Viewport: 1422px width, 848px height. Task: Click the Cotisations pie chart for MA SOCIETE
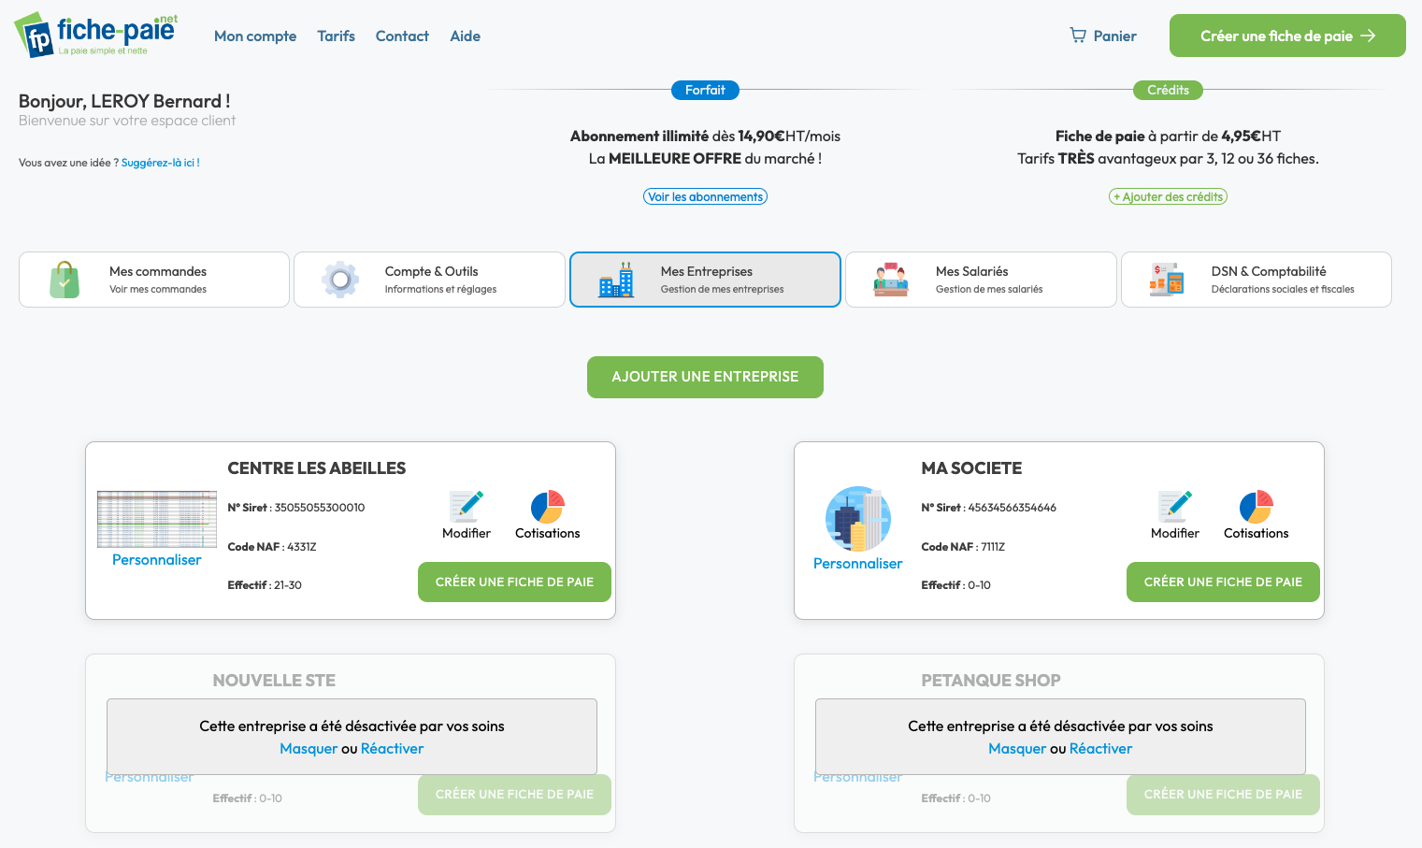(x=1257, y=507)
